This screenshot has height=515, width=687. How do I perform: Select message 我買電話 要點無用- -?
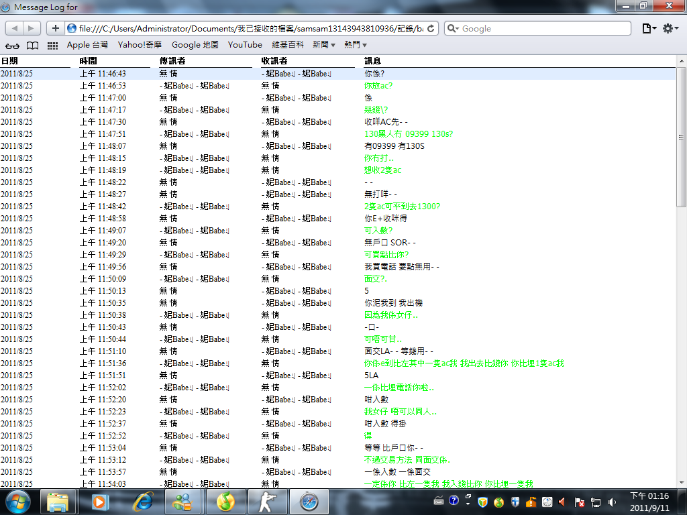[401, 267]
